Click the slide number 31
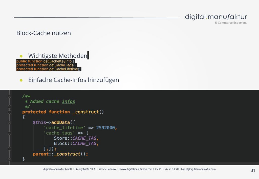This screenshot has height=179, width=259. tap(253, 170)
